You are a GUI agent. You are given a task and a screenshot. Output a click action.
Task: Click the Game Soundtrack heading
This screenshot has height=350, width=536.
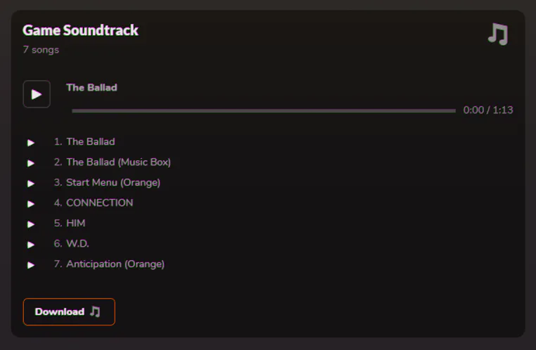click(80, 30)
